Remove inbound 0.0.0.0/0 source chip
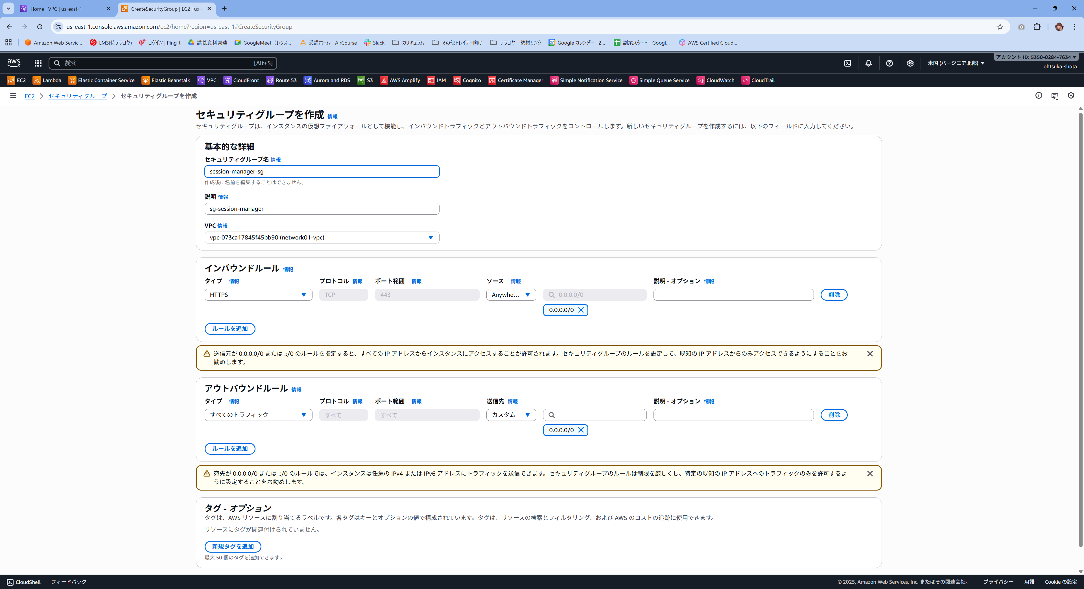Viewport: 1084px width, 589px height. pos(581,310)
